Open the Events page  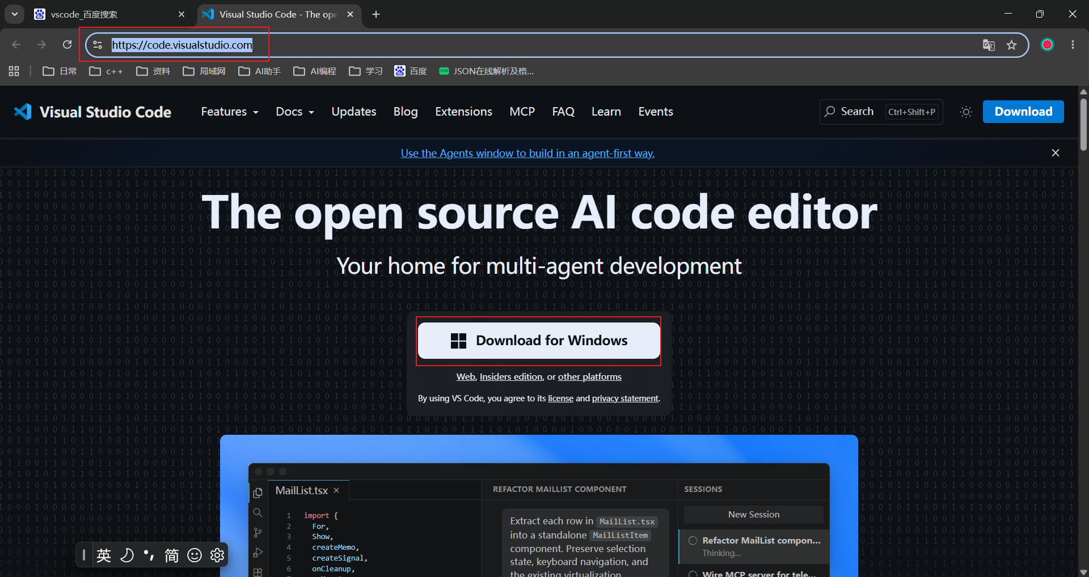tap(656, 112)
